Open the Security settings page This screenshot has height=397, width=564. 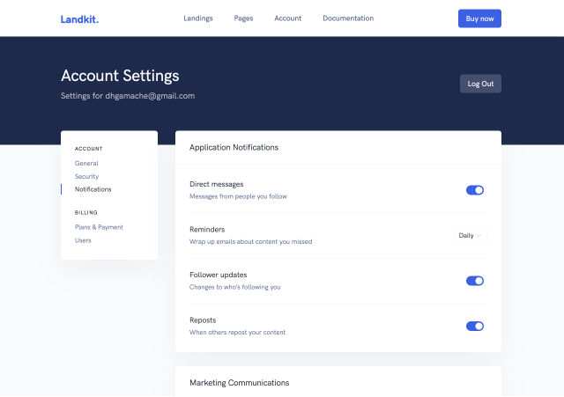click(x=86, y=176)
